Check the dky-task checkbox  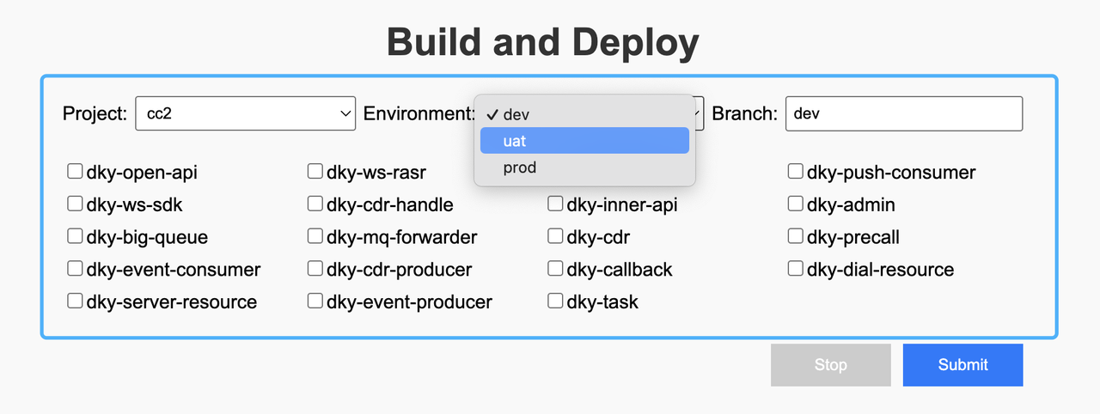point(555,301)
